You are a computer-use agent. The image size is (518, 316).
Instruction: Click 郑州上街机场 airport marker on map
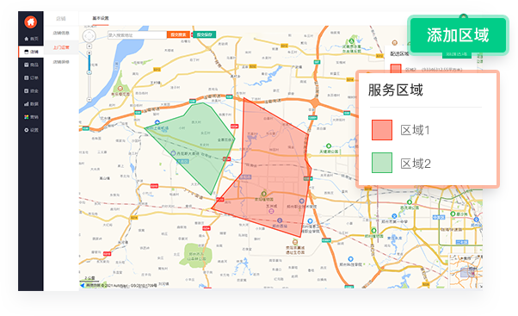(x=157, y=122)
